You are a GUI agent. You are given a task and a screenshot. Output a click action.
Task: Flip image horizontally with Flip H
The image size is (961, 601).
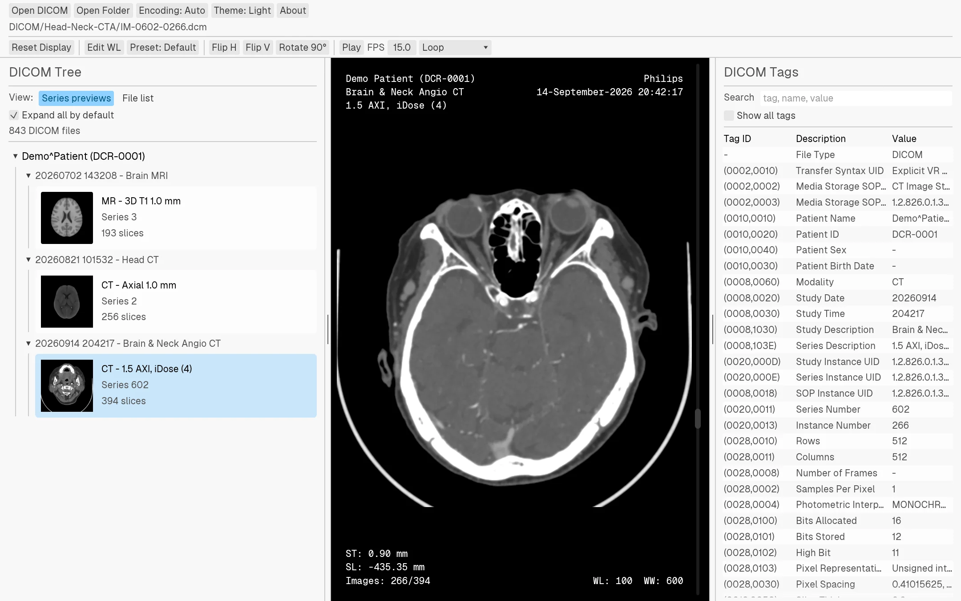click(224, 47)
